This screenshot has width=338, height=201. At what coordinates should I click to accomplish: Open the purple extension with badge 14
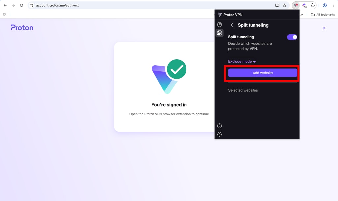click(304, 5)
